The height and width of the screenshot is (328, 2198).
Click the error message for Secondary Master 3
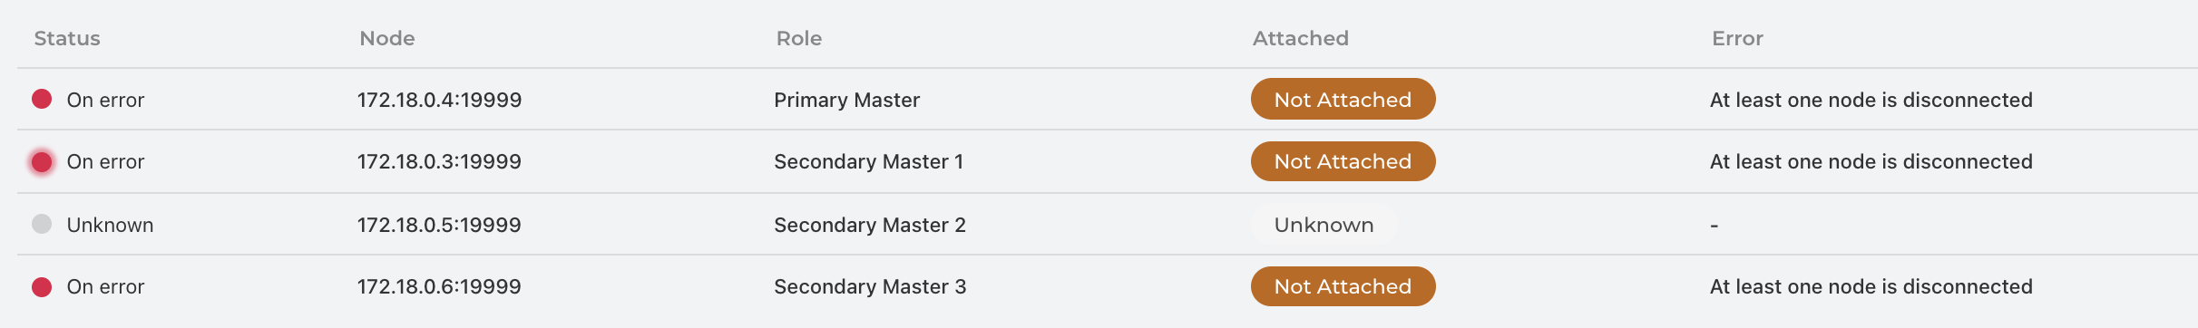1871,286
